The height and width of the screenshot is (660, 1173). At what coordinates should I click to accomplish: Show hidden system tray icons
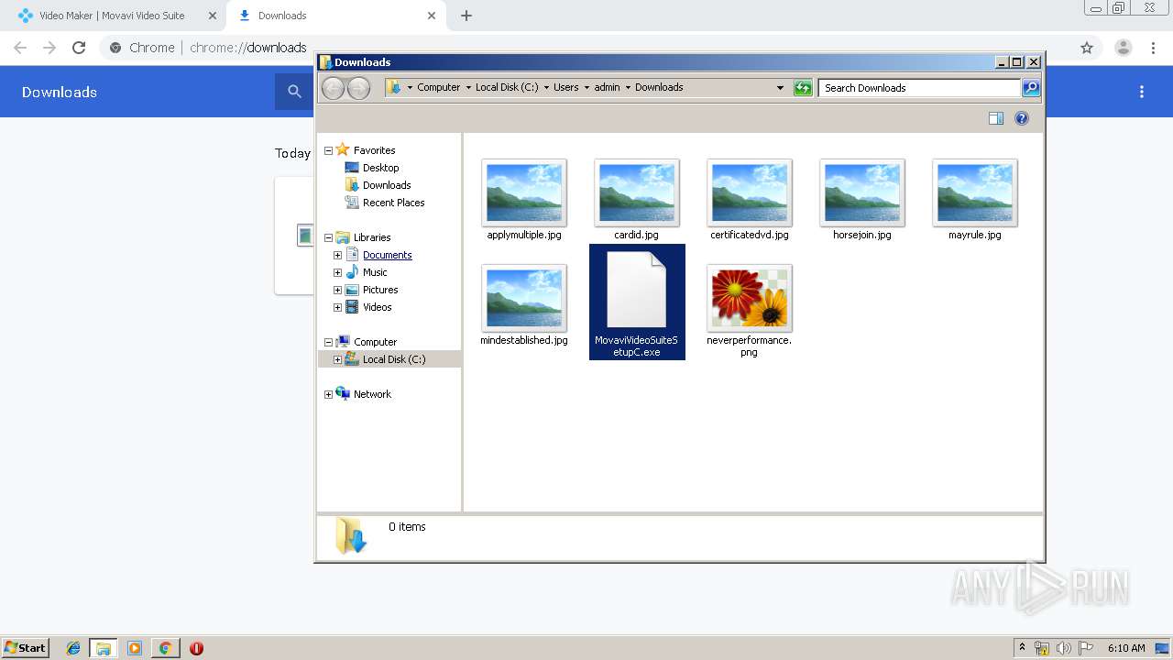pos(1022,648)
